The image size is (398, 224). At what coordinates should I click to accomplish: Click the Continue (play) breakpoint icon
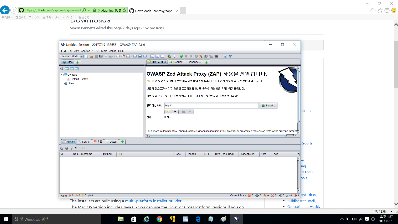(x=191, y=56)
